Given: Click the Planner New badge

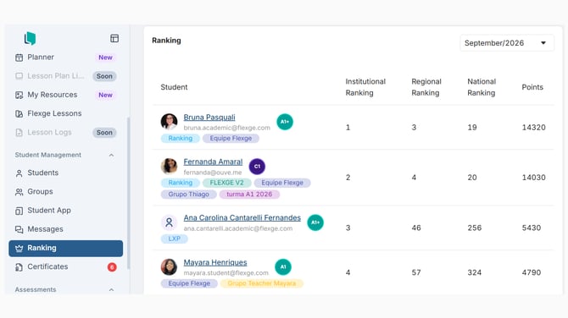Looking at the screenshot, I should (x=105, y=58).
